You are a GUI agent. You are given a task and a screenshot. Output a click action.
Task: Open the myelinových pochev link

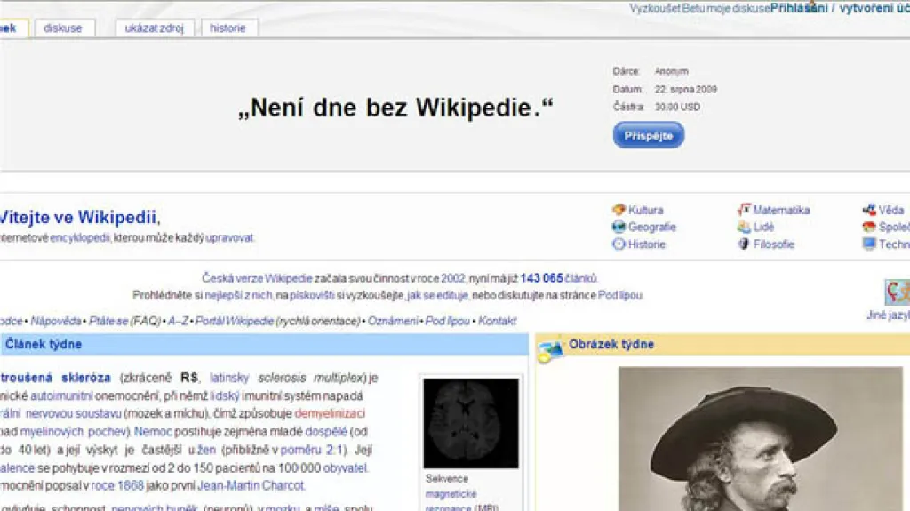pyautogui.click(x=75, y=431)
